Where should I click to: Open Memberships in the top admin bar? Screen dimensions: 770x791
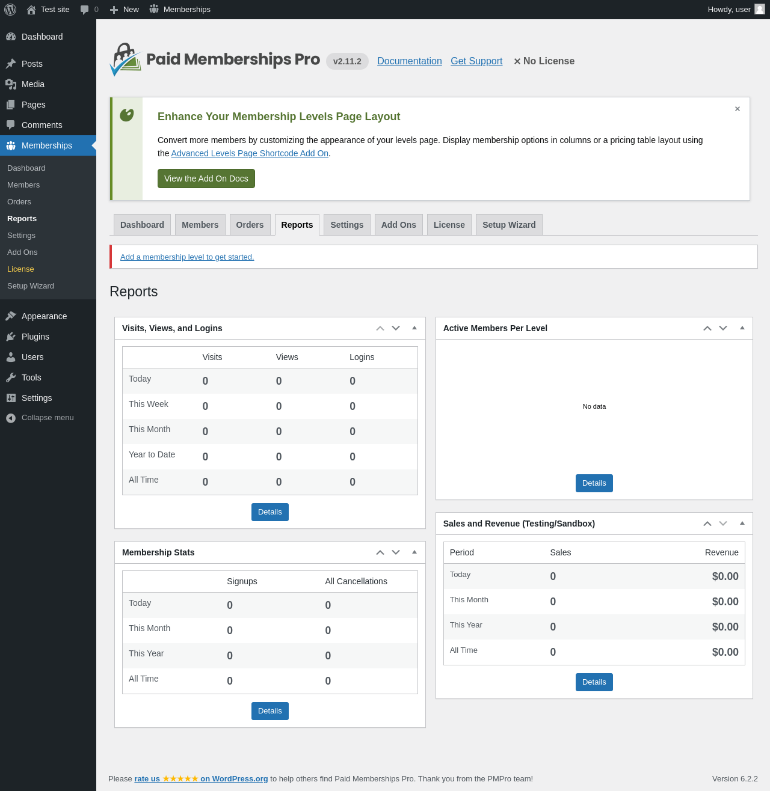point(180,10)
